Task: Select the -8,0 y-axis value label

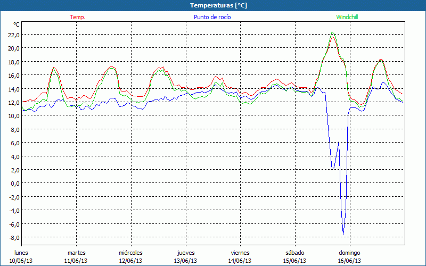Action: (x=13, y=237)
